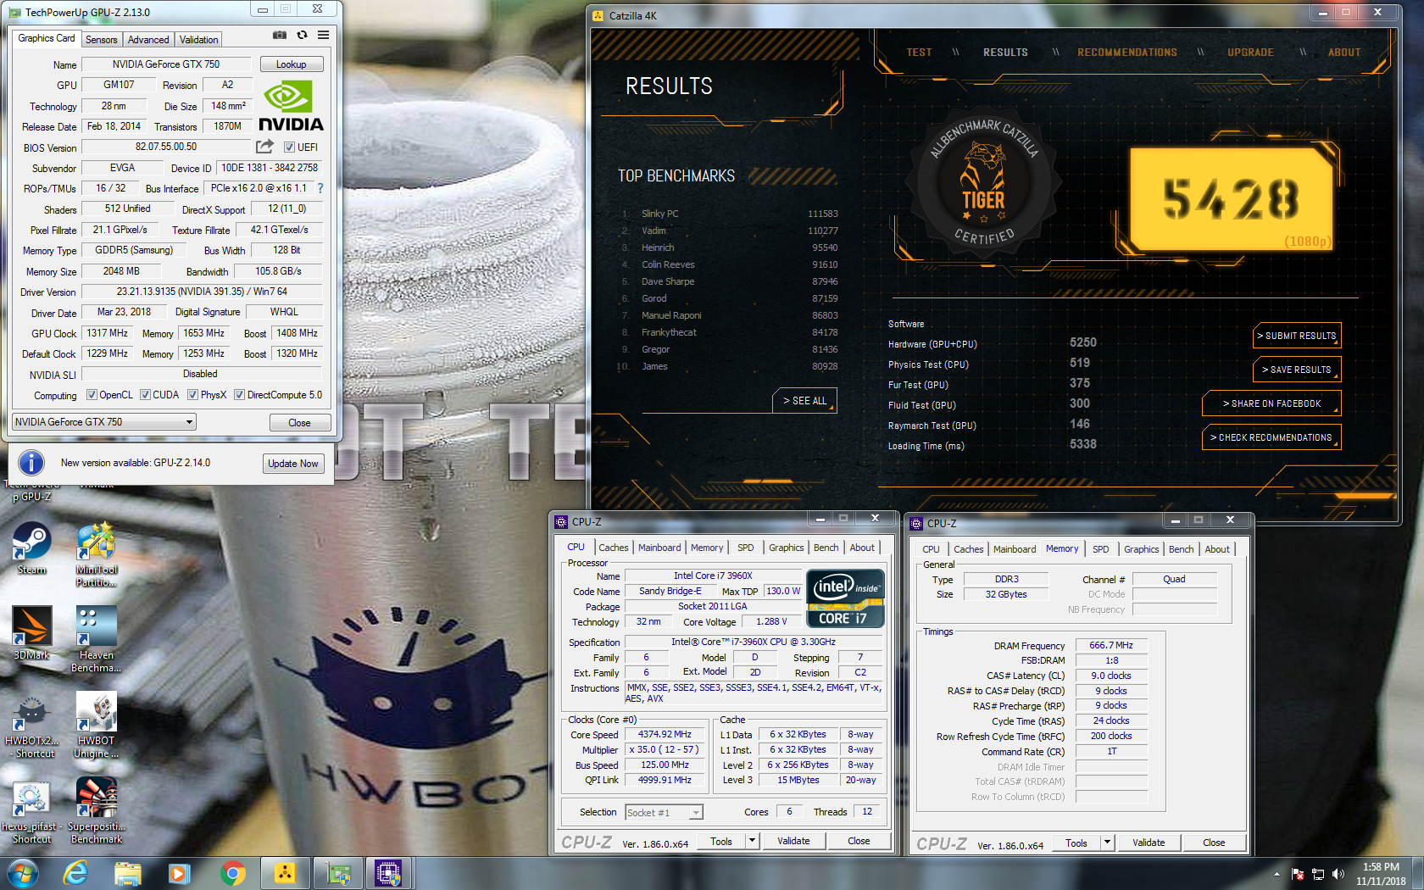Click the Intel Core i7 logo
This screenshot has height=890, width=1424.
tap(845, 599)
